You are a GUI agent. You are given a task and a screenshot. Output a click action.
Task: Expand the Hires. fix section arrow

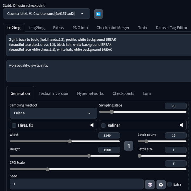(92, 125)
